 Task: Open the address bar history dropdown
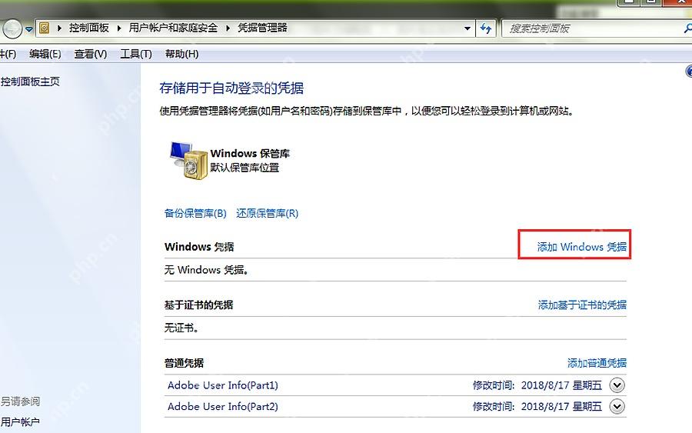coord(467,28)
